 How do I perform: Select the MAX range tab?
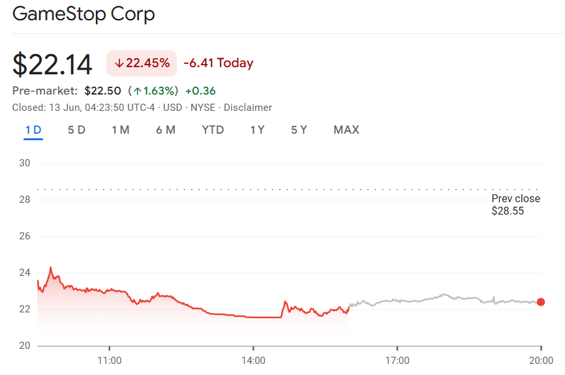[x=346, y=130]
